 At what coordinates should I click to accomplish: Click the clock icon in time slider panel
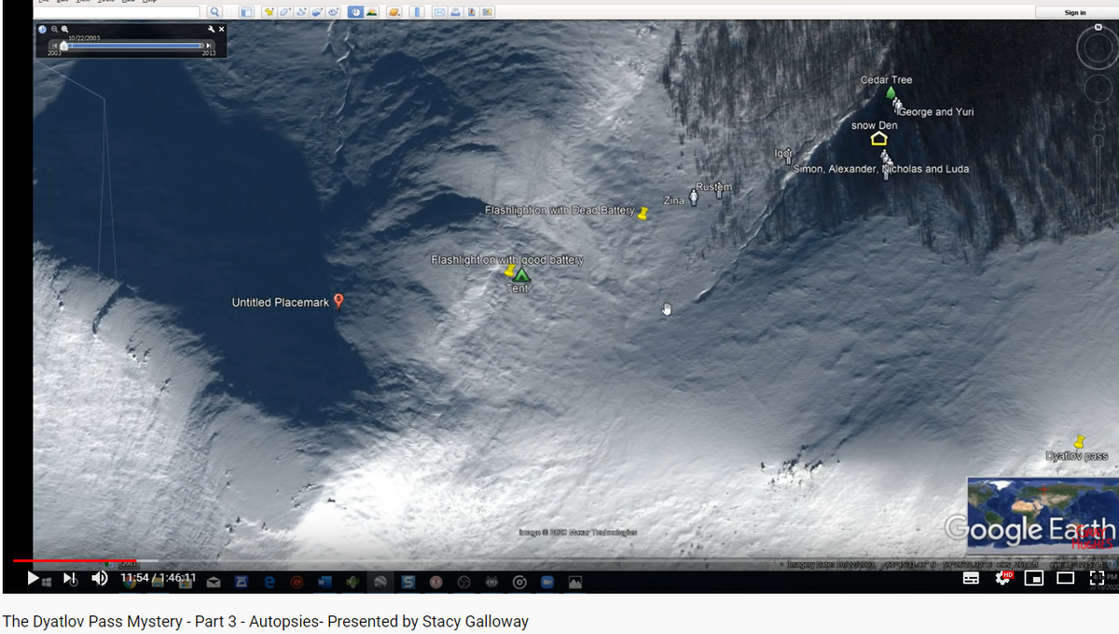42,29
